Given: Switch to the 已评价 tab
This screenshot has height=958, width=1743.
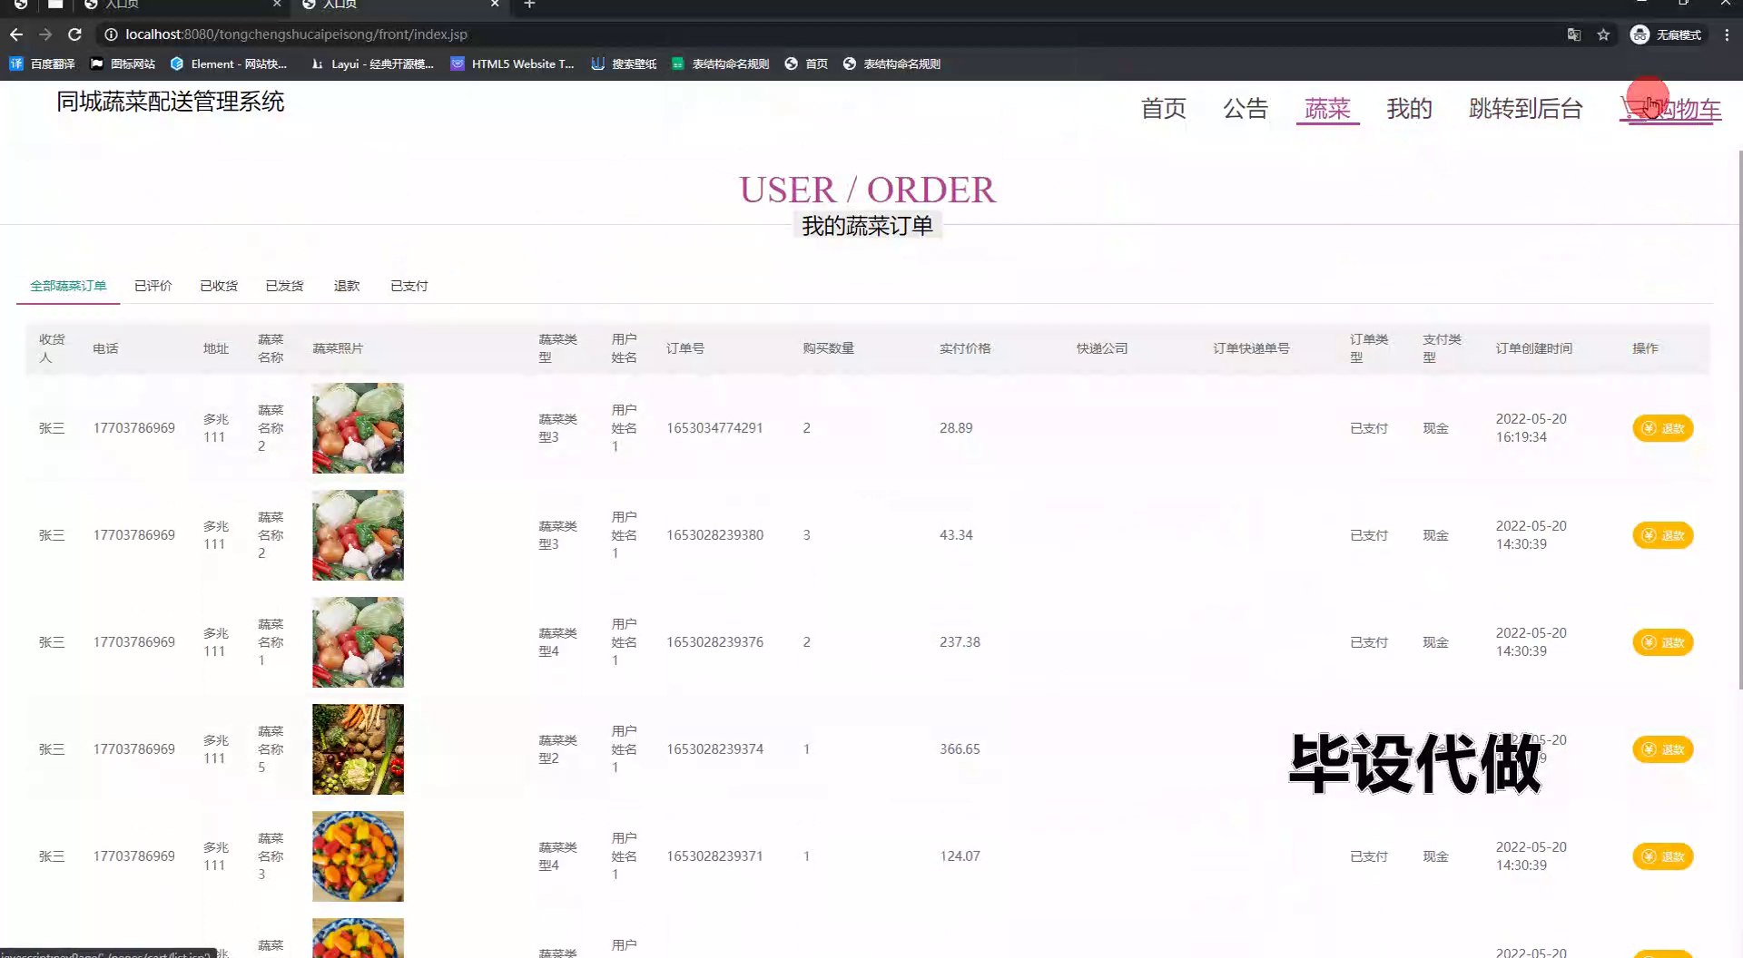Looking at the screenshot, I should [153, 286].
